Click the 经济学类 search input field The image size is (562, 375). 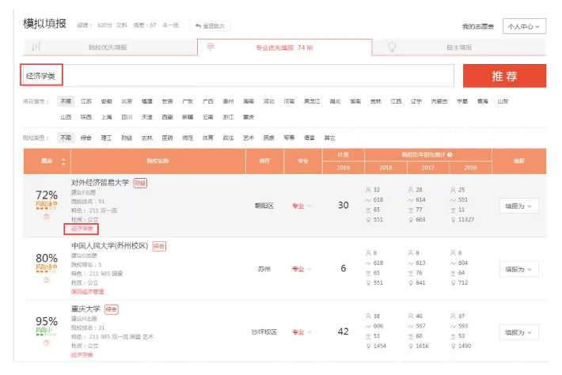(237, 76)
